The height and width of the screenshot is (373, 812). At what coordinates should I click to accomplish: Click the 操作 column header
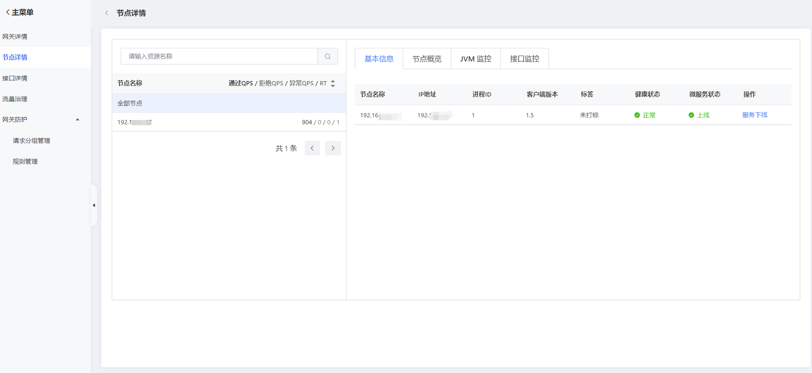point(749,94)
